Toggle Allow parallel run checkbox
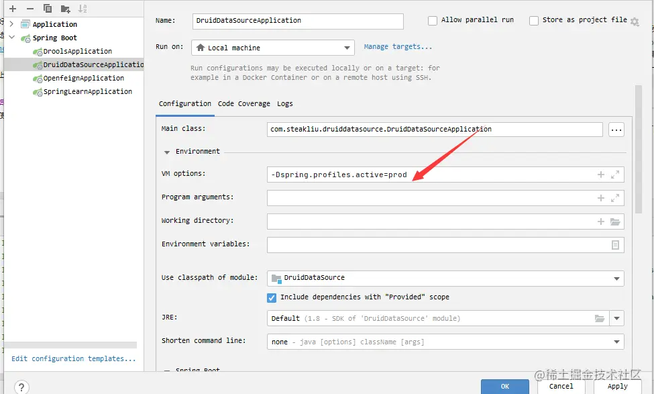The width and height of the screenshot is (654, 394). (433, 20)
